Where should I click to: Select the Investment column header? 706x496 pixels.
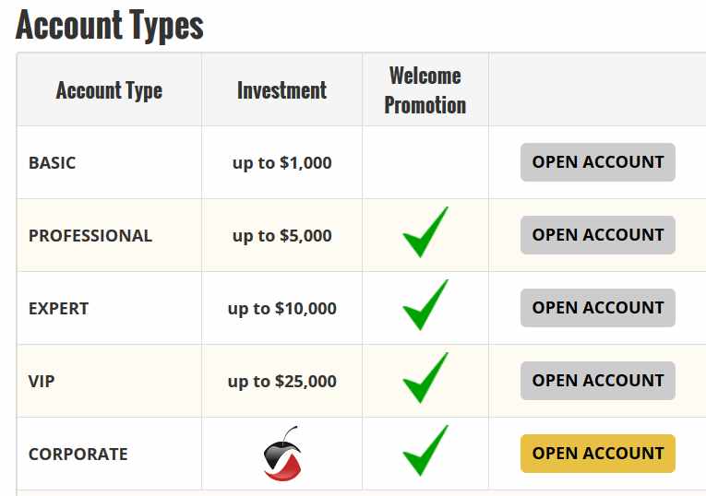281,90
